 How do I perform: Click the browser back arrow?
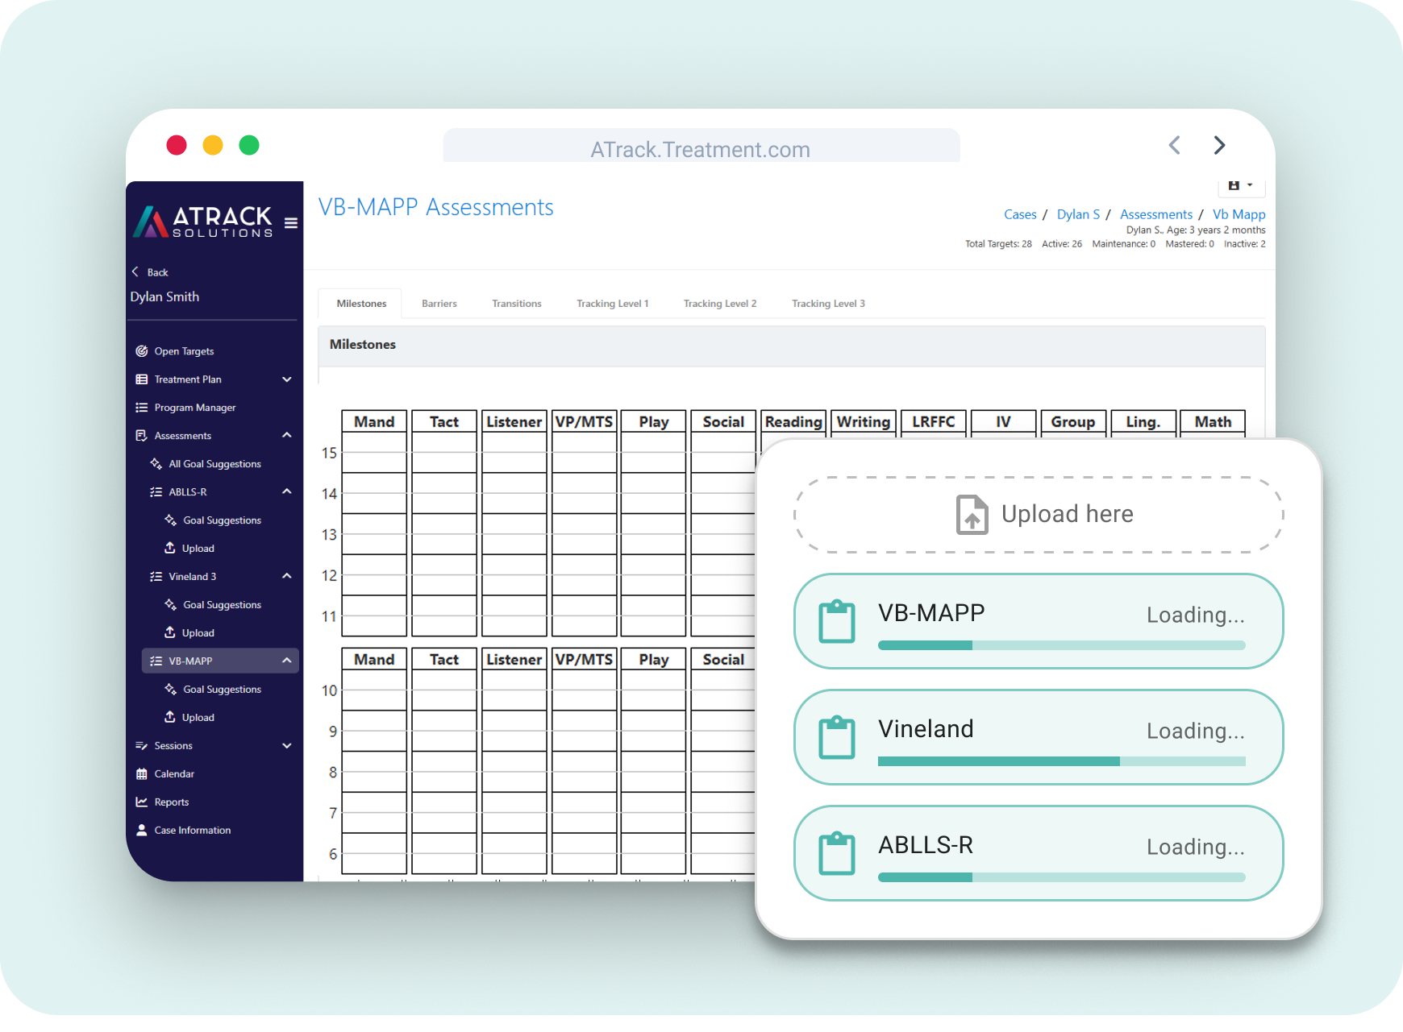pos(1175,145)
